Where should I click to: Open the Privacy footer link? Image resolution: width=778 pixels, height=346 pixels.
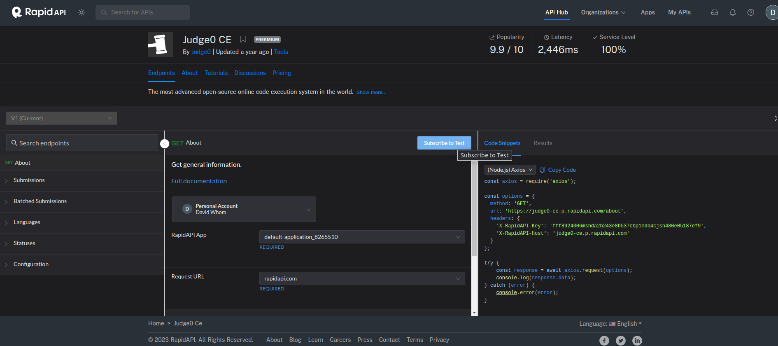pos(439,340)
